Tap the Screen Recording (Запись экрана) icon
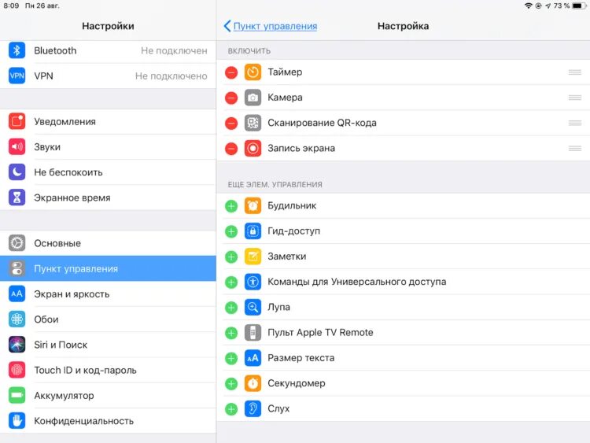The width and height of the screenshot is (590, 443). [253, 148]
